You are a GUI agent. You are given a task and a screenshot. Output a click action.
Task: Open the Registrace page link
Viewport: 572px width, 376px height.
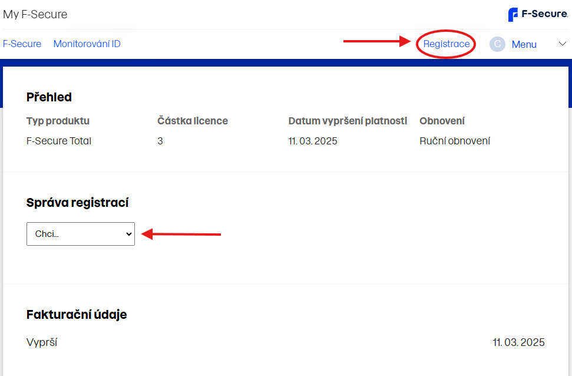coord(446,44)
